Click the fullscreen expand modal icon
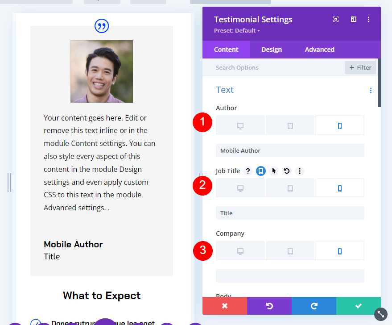The height and width of the screenshot is (325, 392). [x=336, y=19]
